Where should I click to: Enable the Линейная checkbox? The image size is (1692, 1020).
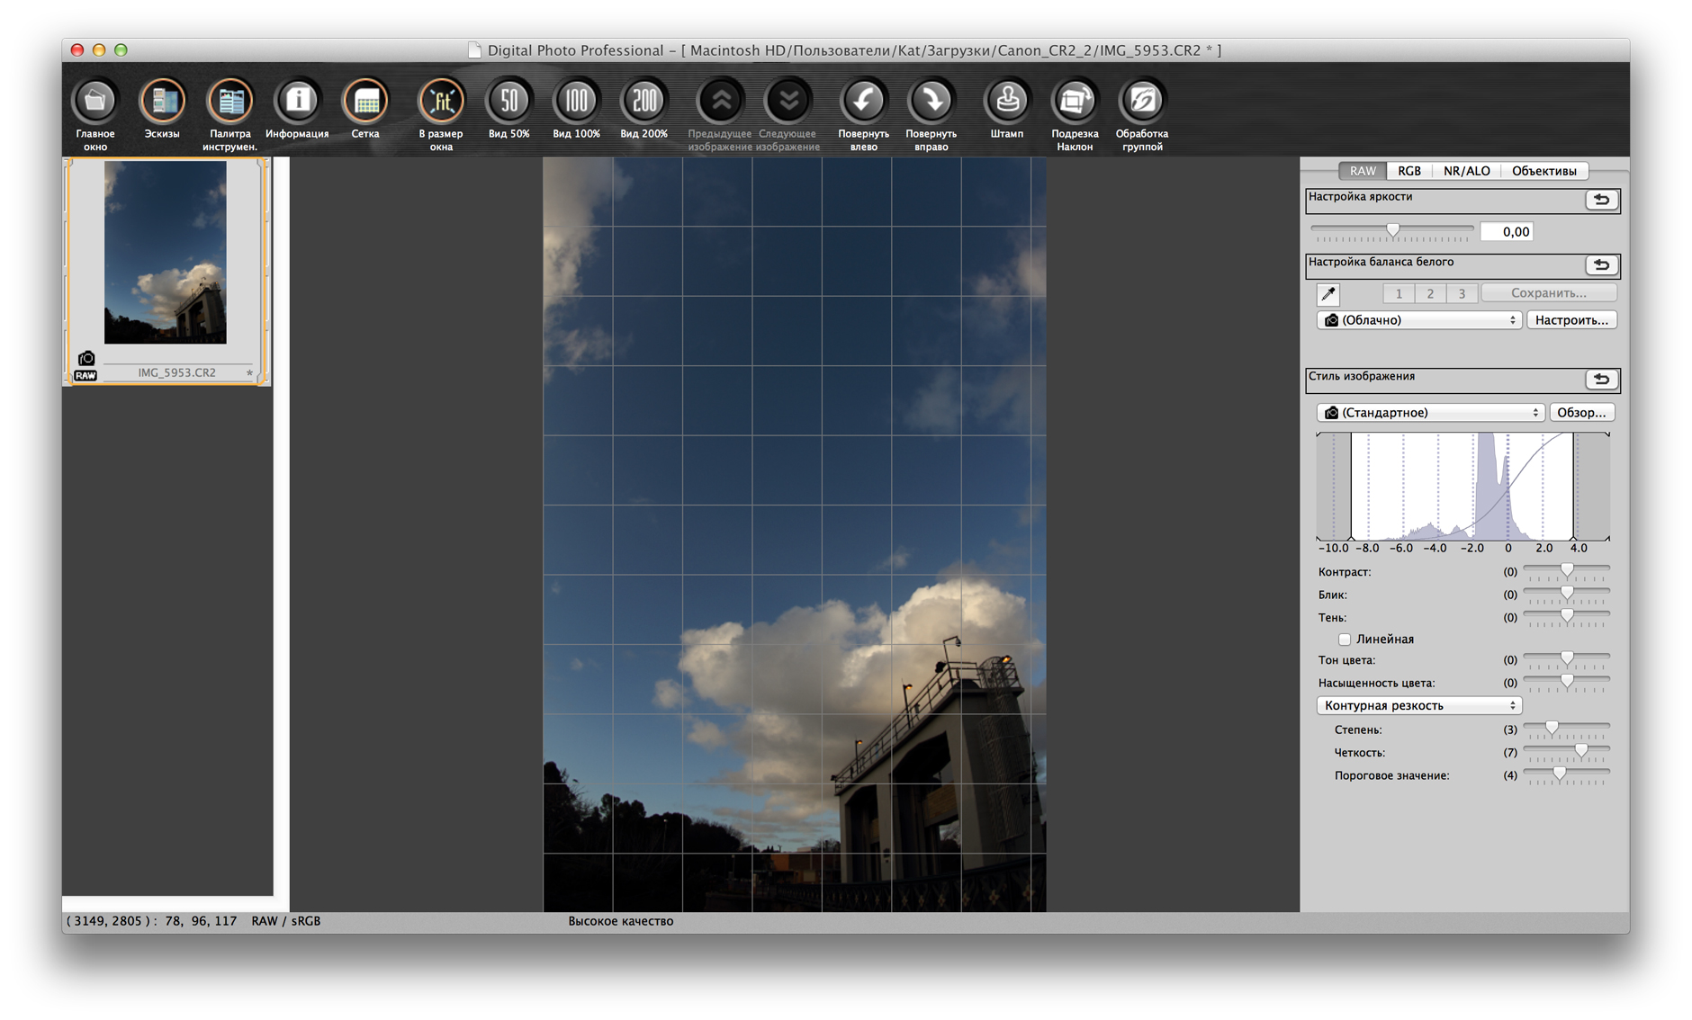tap(1345, 640)
